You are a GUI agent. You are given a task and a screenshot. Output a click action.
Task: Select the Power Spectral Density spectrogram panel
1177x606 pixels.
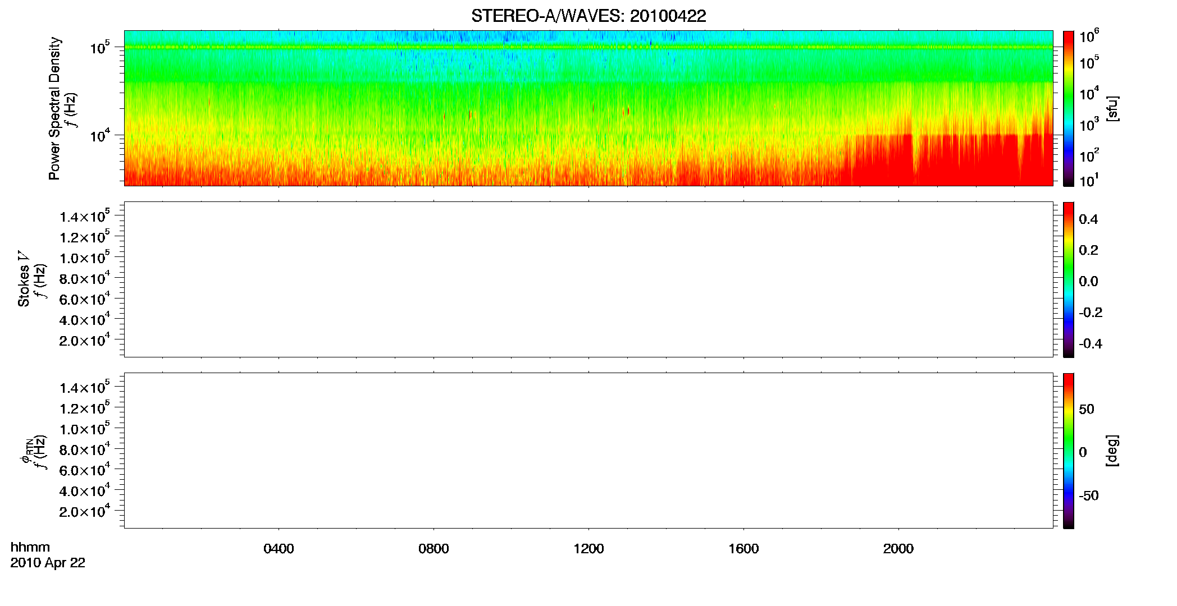(x=588, y=108)
